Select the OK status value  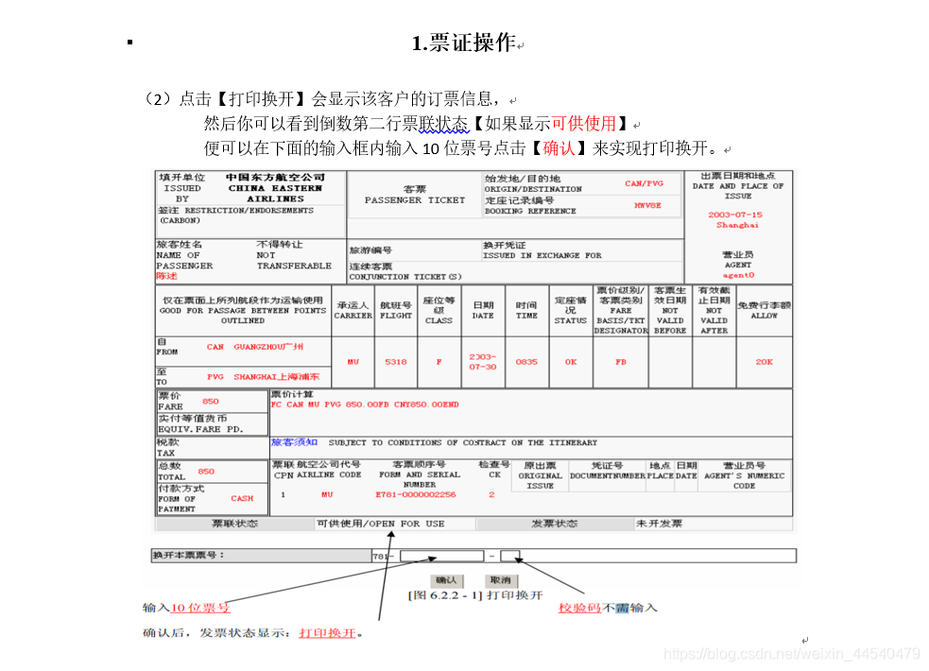[571, 362]
